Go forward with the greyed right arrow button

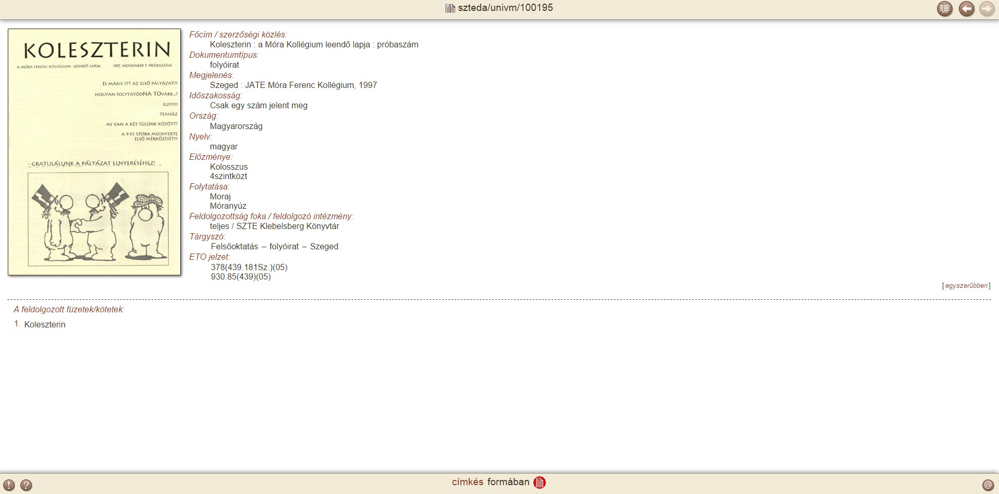(987, 9)
